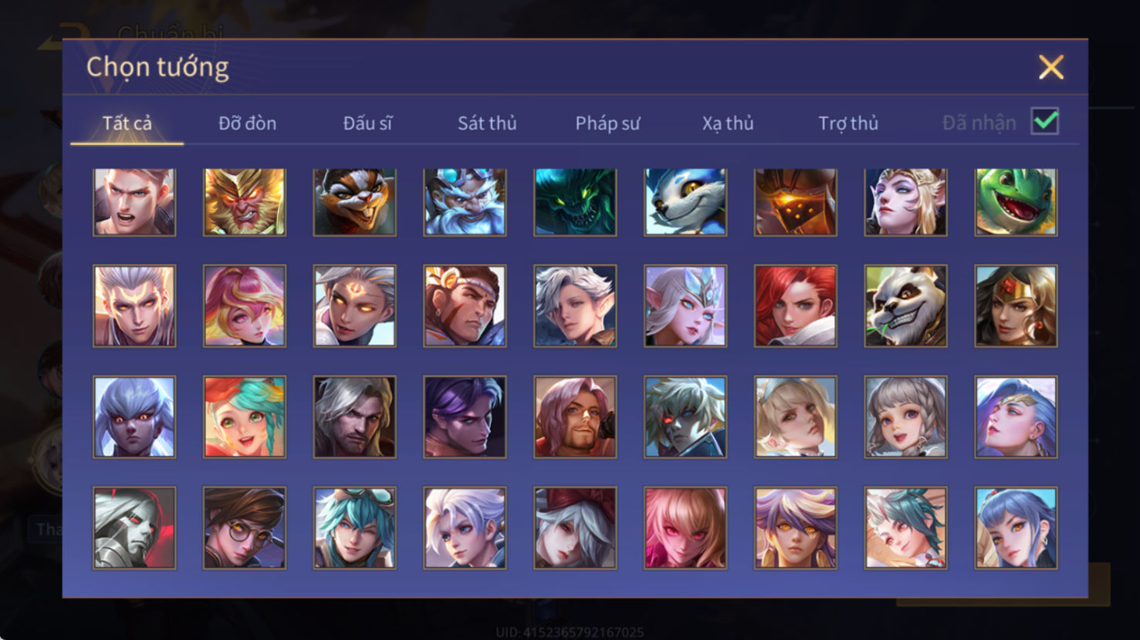Viewport: 1140px width, 640px height.
Task: Select the teal-haired hero with goggles
Action: point(355,528)
